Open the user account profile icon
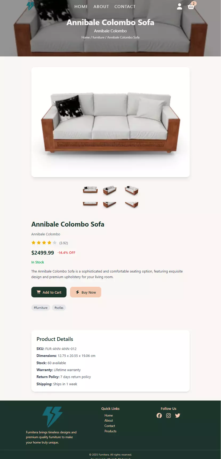This screenshot has height=459, width=221. (179, 6)
